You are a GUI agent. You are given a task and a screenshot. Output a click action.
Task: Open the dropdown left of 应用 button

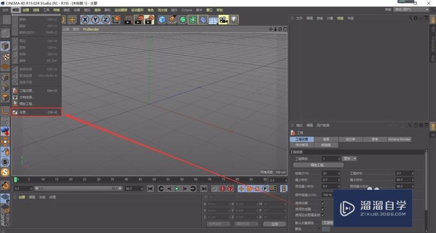(246, 224)
